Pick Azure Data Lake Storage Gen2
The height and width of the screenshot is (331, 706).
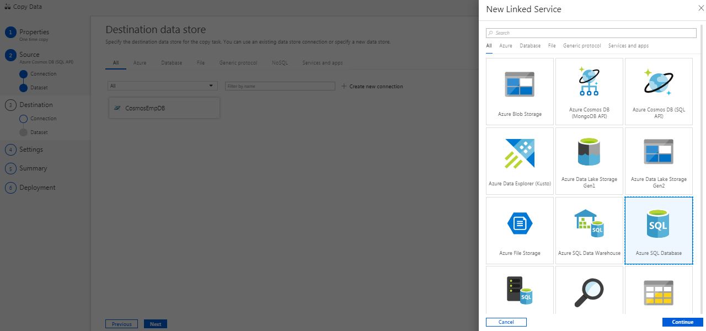point(659,161)
